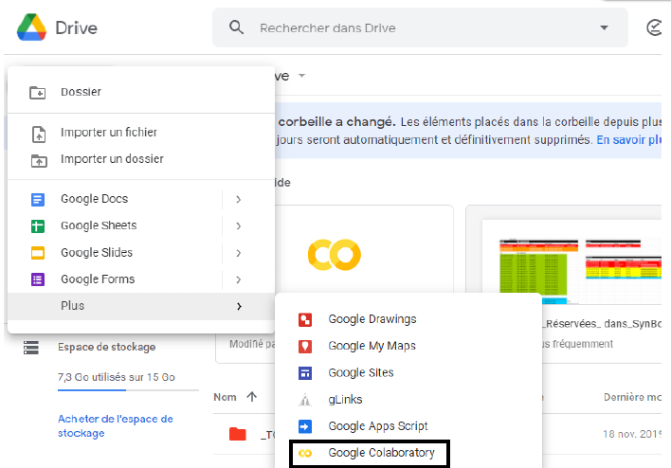The image size is (671, 468).
Task: Expand the Google Slides submenu arrow
Action: [238, 253]
